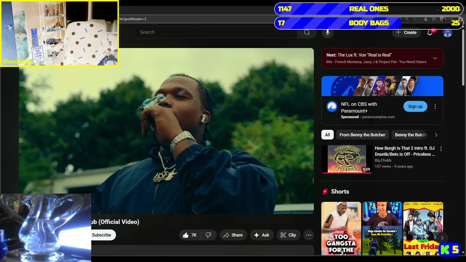Click the scrollbar down arrow
This screenshot has width=466, height=262.
click(x=463, y=252)
